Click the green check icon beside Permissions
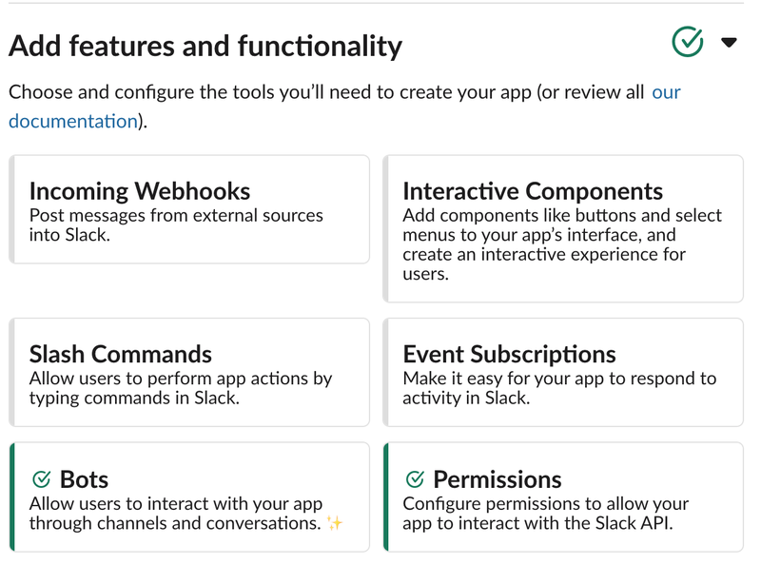Screen dimensions: 761x584 415,479
